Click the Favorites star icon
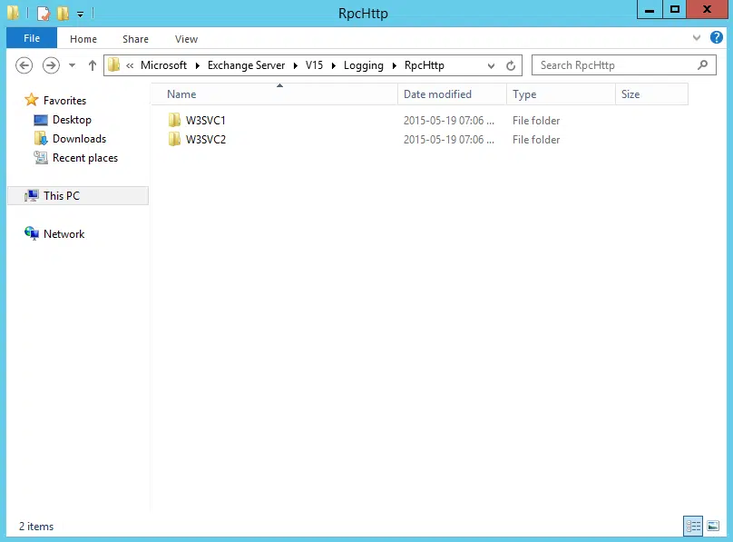 [x=32, y=100]
